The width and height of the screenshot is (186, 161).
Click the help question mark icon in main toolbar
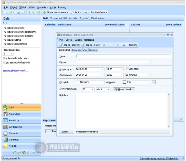[86, 13]
